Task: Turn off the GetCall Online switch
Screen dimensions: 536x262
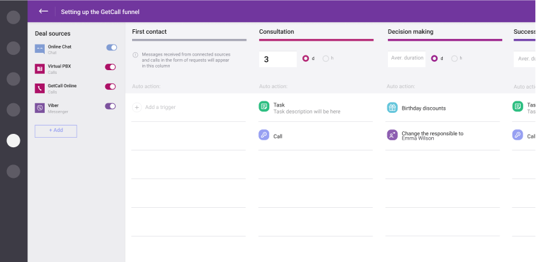Action: (110, 87)
